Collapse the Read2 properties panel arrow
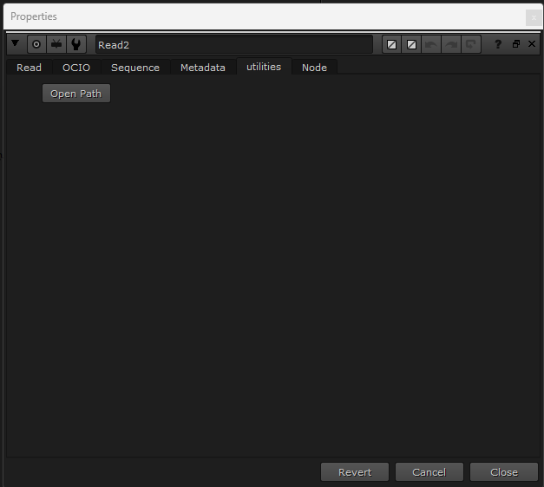This screenshot has width=544, height=487. click(16, 44)
